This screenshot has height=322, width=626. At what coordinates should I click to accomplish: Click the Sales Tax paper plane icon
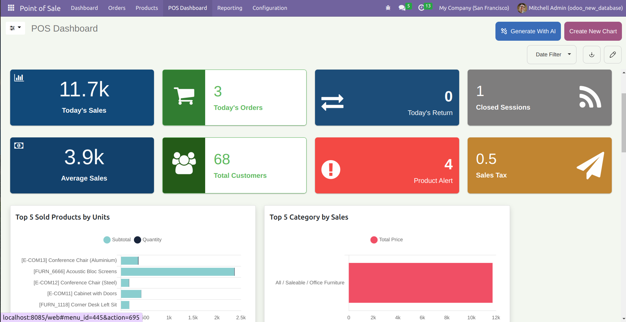click(590, 165)
